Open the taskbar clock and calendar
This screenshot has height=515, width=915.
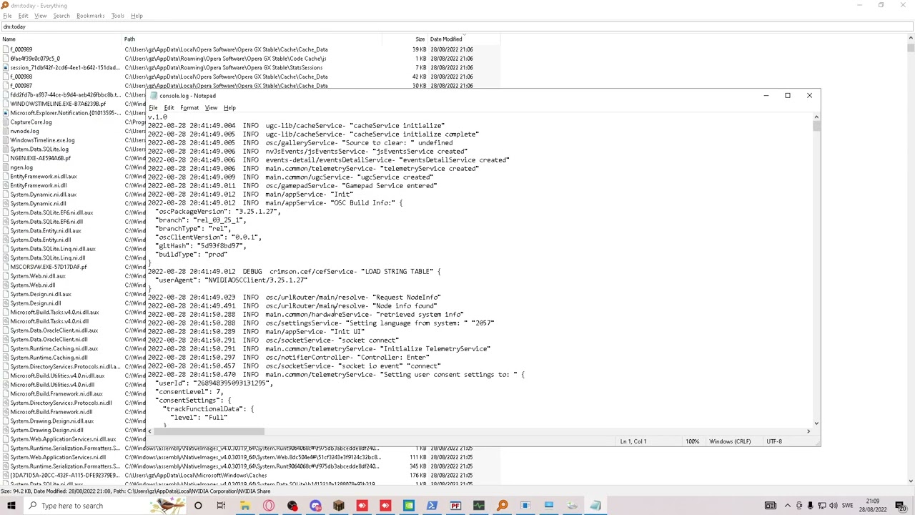tap(873, 506)
